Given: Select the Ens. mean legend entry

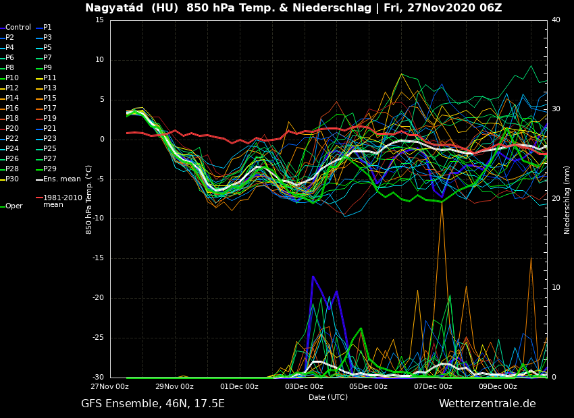Looking at the screenshot, I should (x=61, y=179).
